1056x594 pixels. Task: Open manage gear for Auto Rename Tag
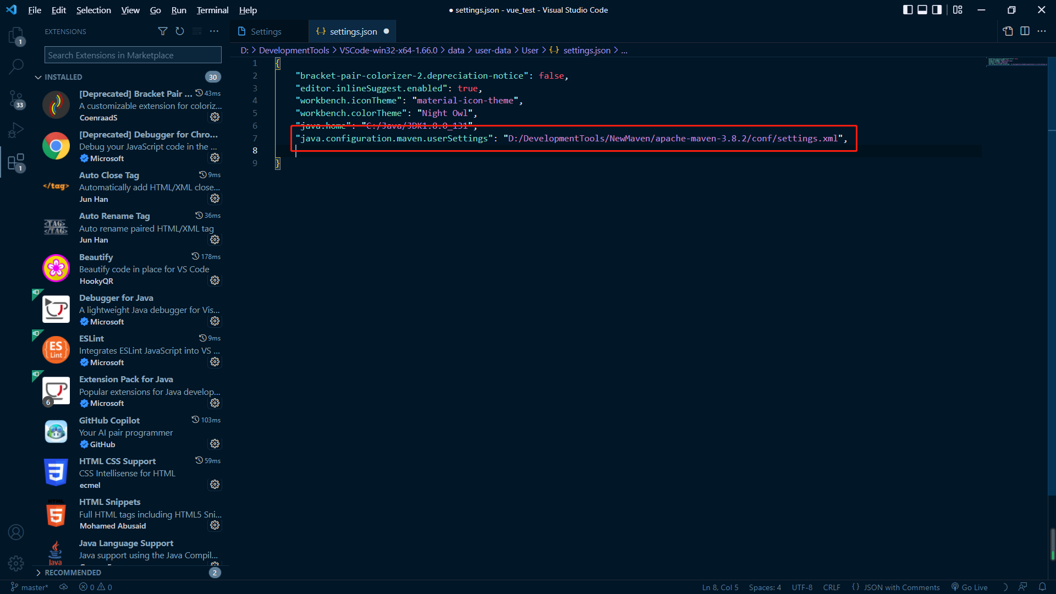pos(215,240)
